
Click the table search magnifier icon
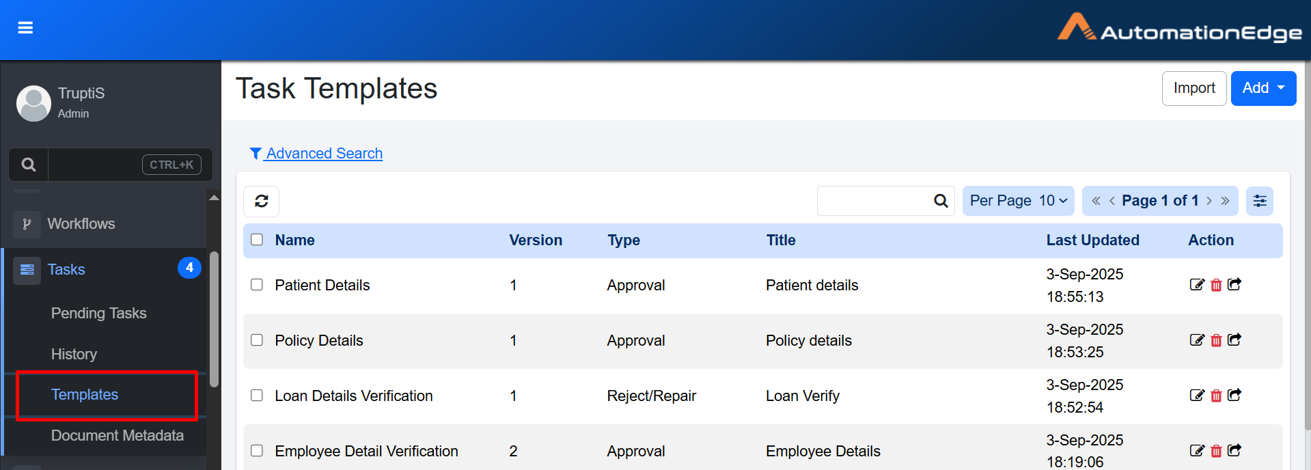tap(941, 201)
